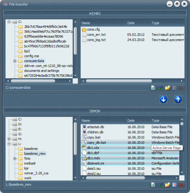Sort A53483 file list by Type column
Viewport: 190px width, 193px height.
167,23
